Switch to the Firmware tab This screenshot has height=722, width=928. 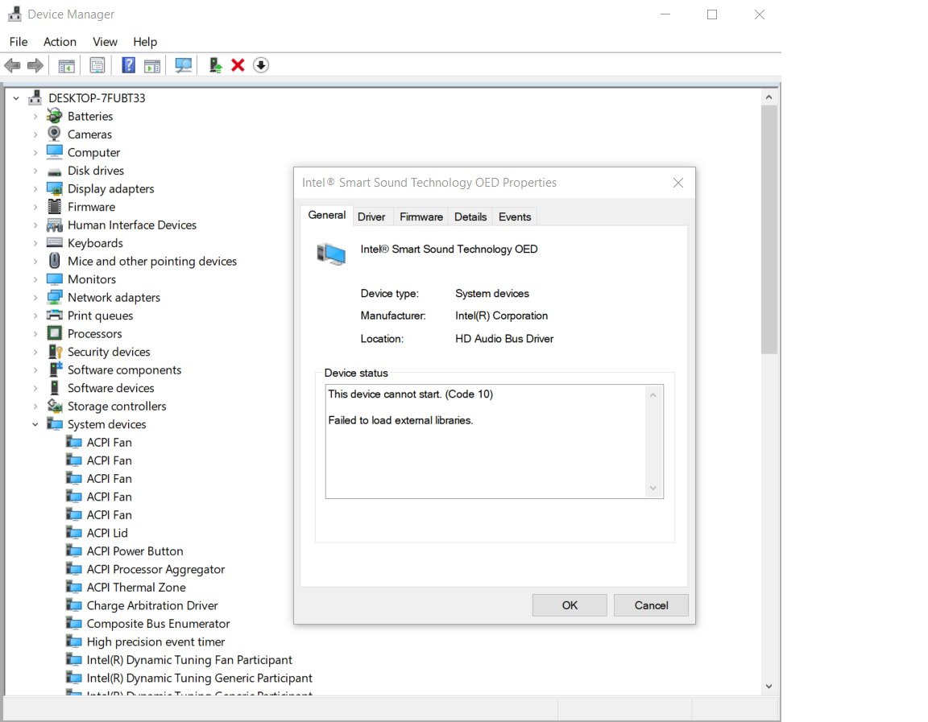tap(420, 217)
